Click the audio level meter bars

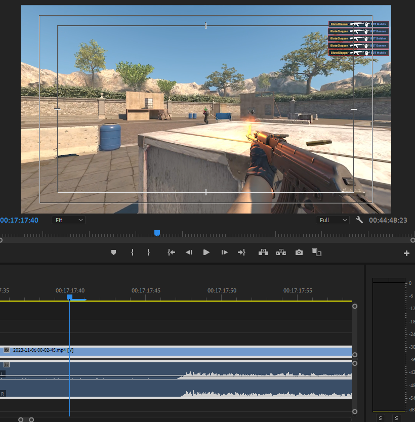click(x=389, y=345)
